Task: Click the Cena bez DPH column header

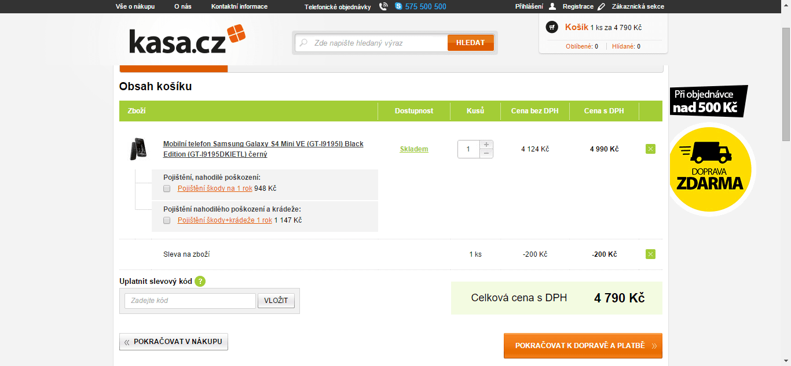Action: coord(534,111)
